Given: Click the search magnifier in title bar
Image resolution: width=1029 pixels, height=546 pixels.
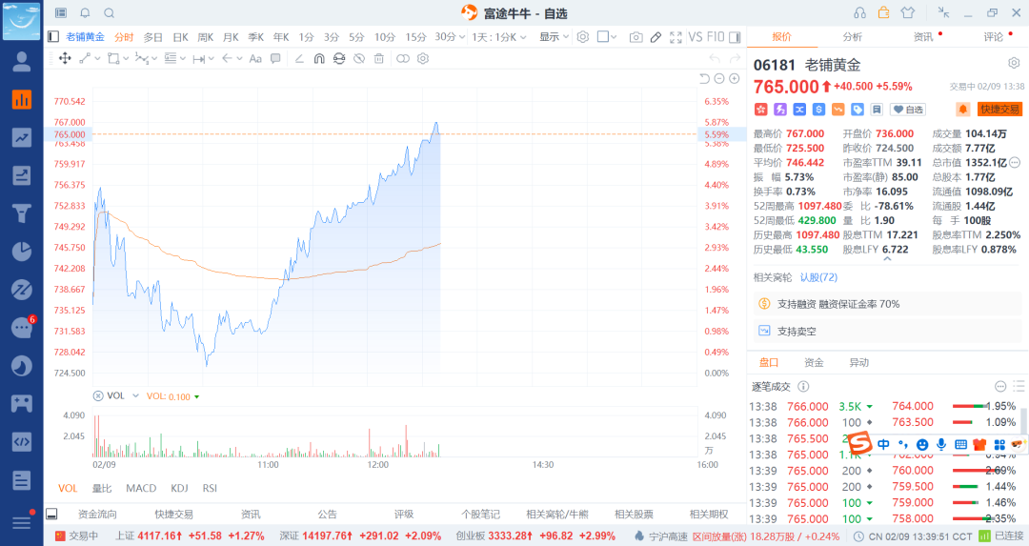Looking at the screenshot, I should click(x=110, y=13).
